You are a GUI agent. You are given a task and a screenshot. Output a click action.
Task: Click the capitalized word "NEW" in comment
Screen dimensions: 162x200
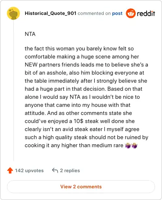(x=31, y=65)
